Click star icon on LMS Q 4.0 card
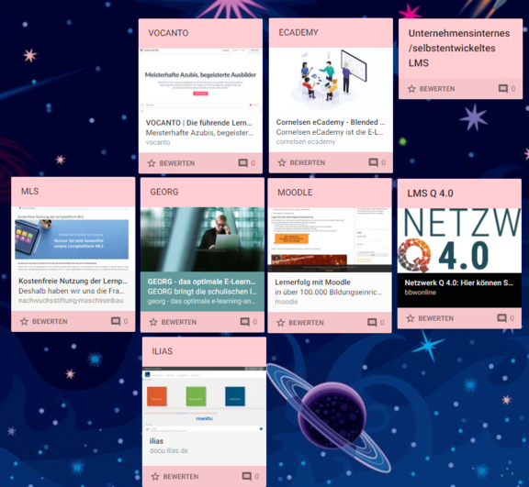Image resolution: width=529 pixels, height=487 pixels. [x=411, y=318]
